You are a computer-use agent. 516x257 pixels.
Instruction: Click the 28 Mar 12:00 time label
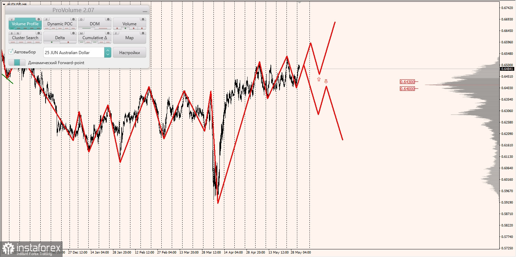click(211, 252)
